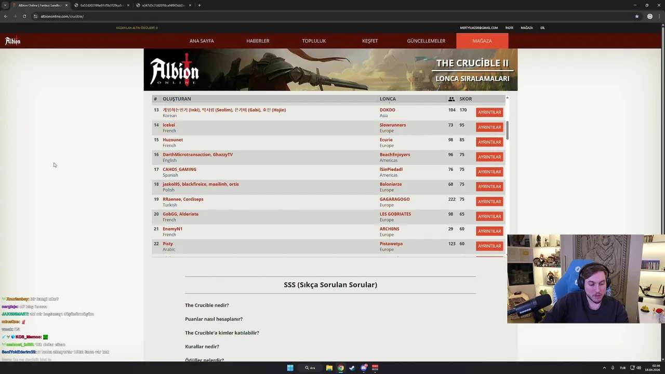Open creator EnemyN1's link
This screenshot has width=665, height=374.
[x=172, y=229]
